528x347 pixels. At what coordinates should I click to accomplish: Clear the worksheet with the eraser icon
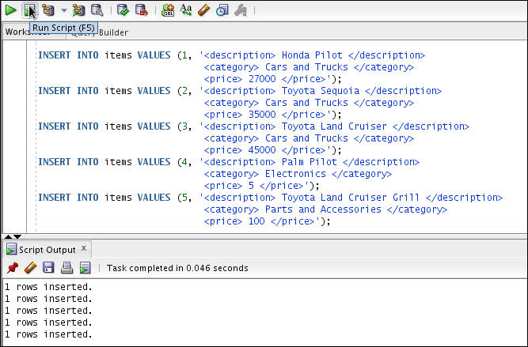(x=203, y=10)
